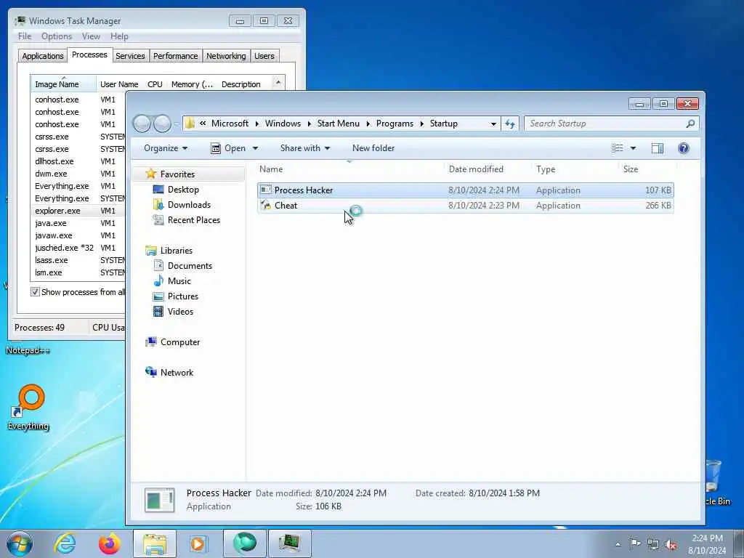Switch to Services tab

coord(130,56)
